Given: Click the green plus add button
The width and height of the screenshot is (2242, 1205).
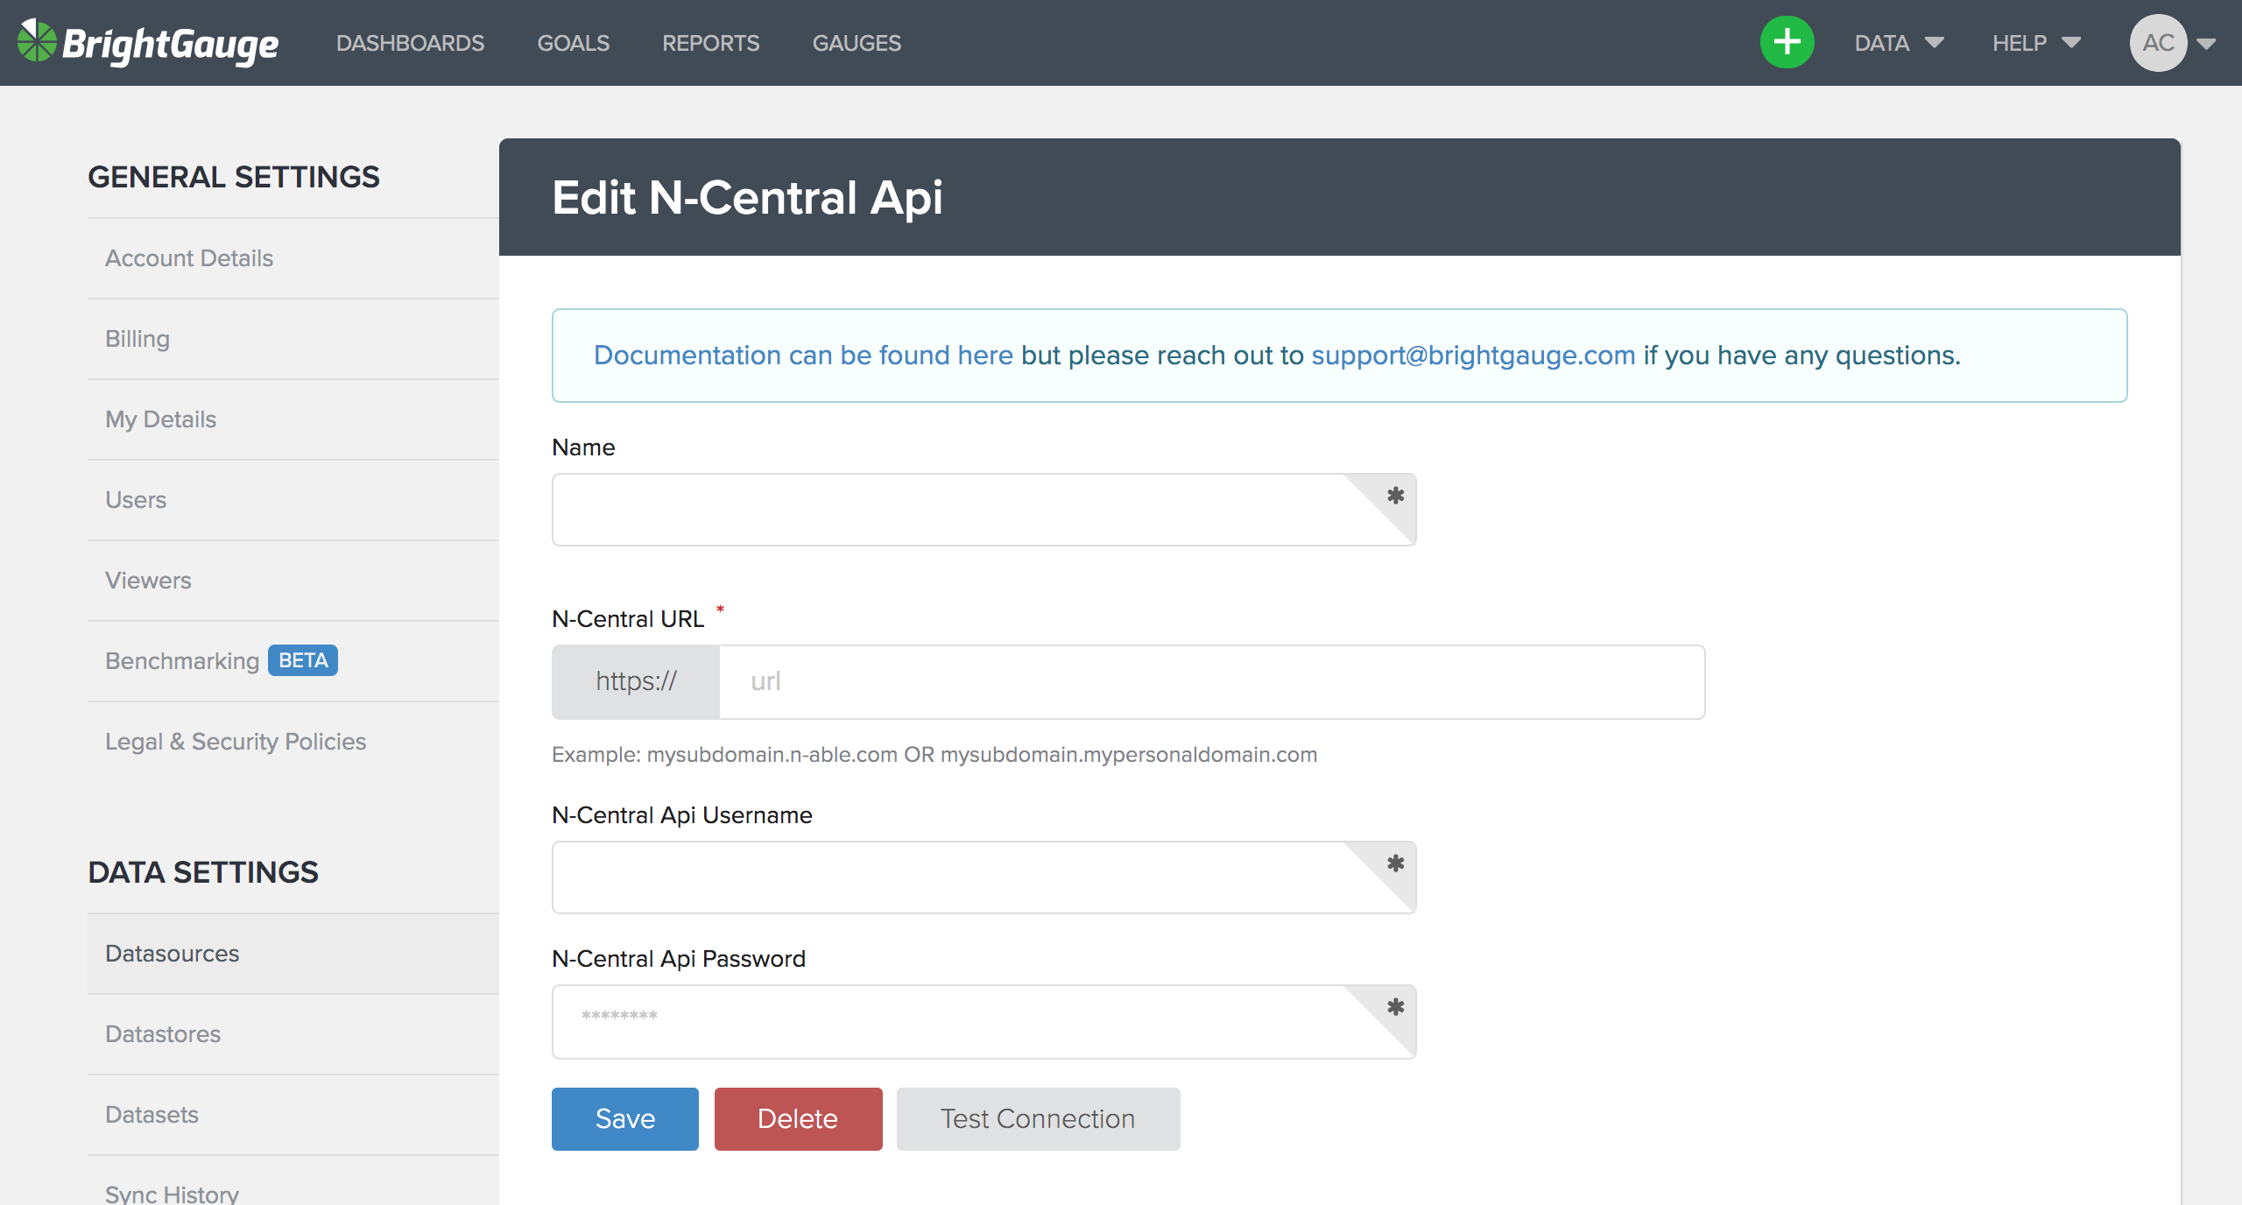Looking at the screenshot, I should coord(1787,42).
